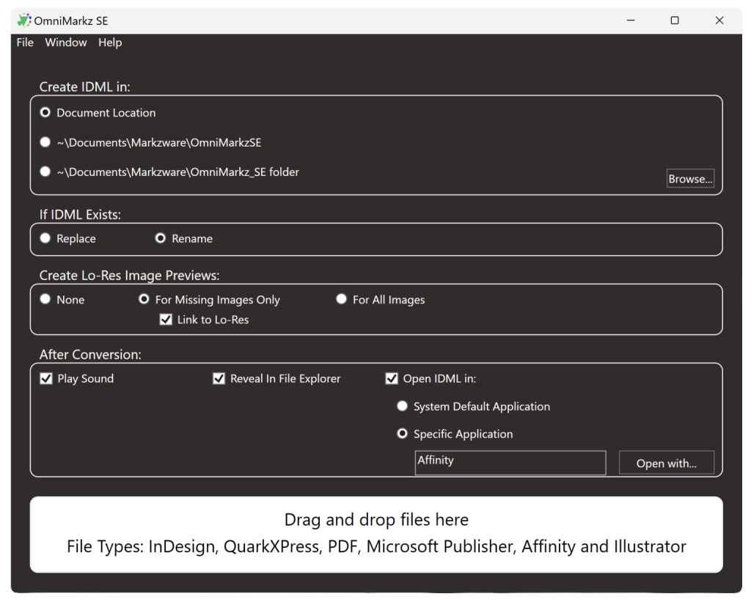Select System Default Application radio button

click(x=403, y=406)
